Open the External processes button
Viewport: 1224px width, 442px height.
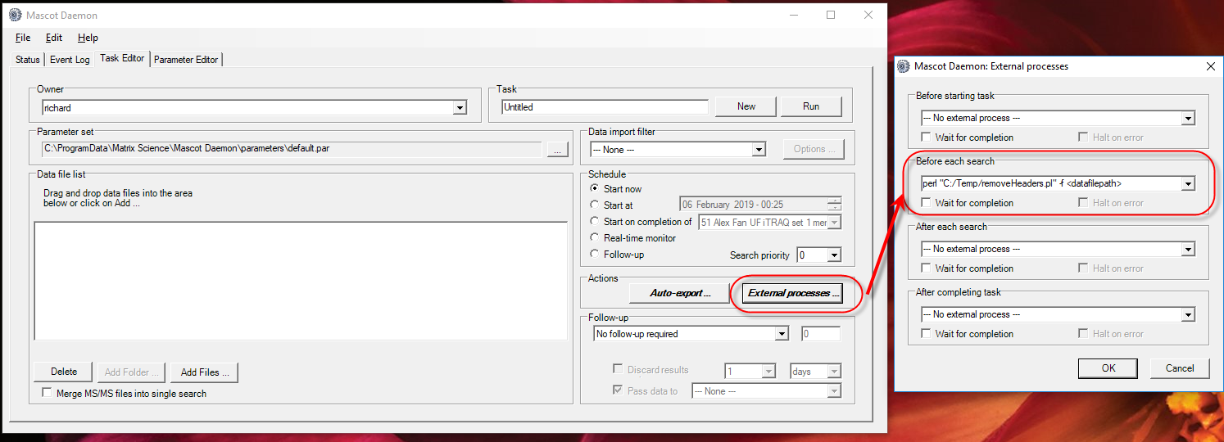tap(793, 293)
